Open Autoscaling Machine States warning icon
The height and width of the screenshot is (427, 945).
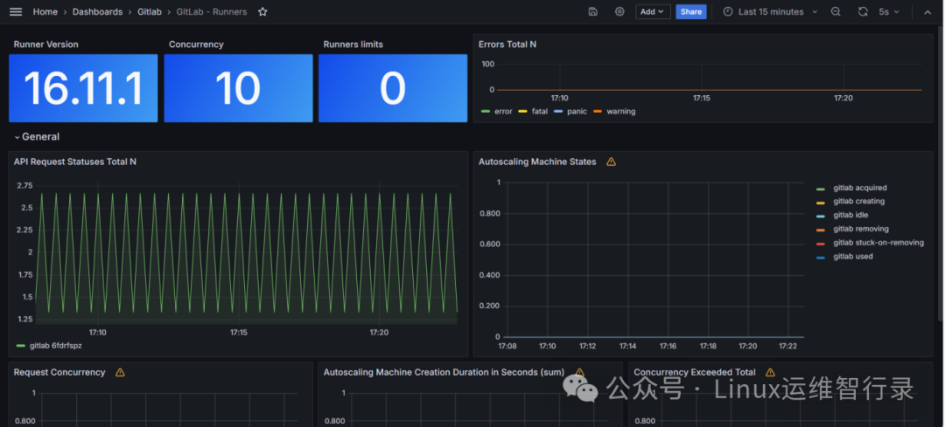coord(611,162)
